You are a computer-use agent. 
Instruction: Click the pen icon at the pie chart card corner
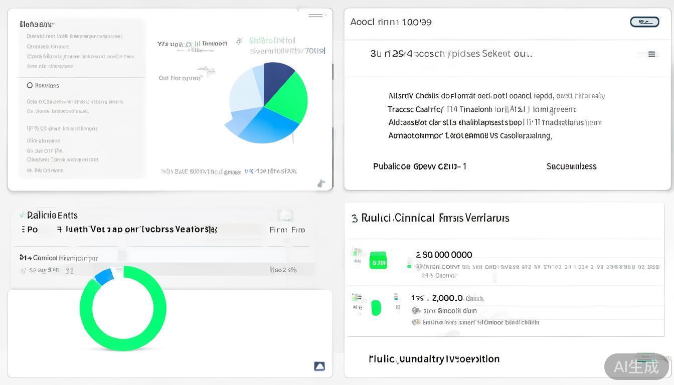tap(321, 183)
